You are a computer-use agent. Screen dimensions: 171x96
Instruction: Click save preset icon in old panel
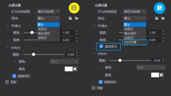coord(70,18)
